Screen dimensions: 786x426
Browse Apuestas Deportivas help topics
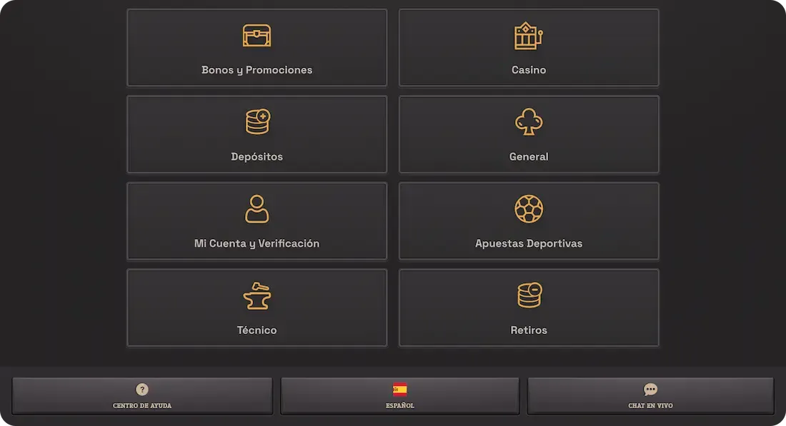528,220
